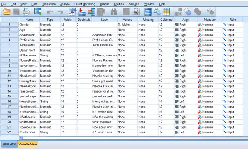Click the String type cell for ifOthersmen row
The image size is (248, 149).
click(x=50, y=55)
